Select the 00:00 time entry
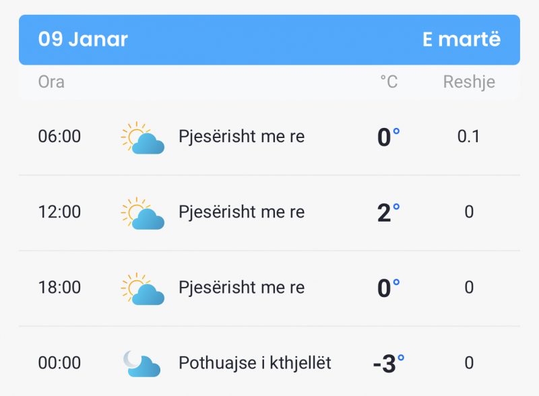This screenshot has height=396, width=539. (59, 363)
